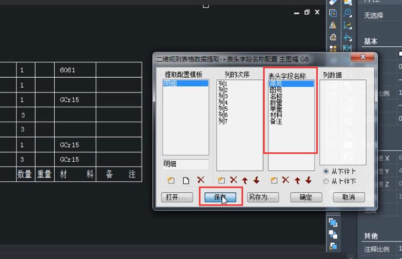Select 材料 header field name
This screenshot has height=259, width=402.
point(276,115)
